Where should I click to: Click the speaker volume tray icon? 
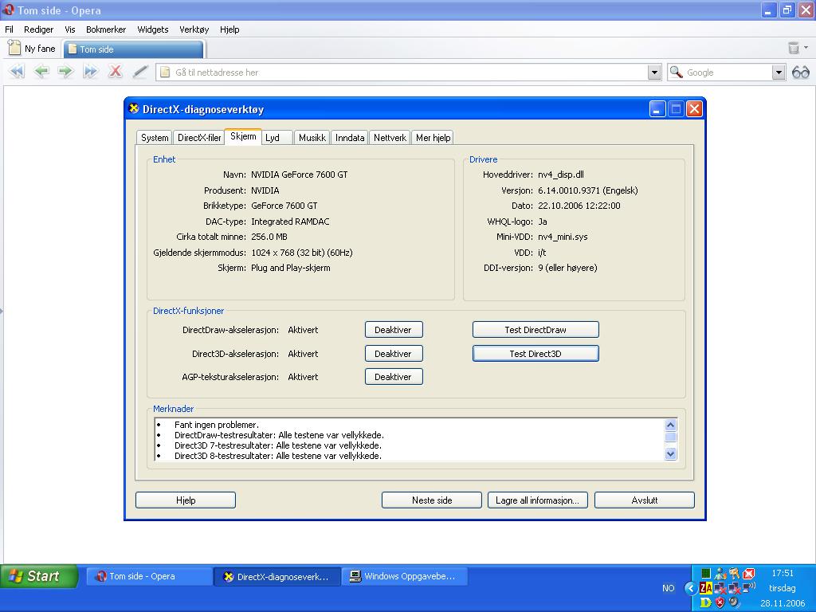pyautogui.click(x=734, y=602)
